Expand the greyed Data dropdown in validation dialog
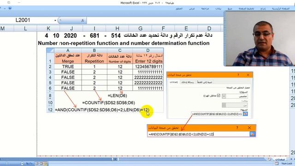The image size is (295, 166). pyautogui.click(x=224, y=105)
